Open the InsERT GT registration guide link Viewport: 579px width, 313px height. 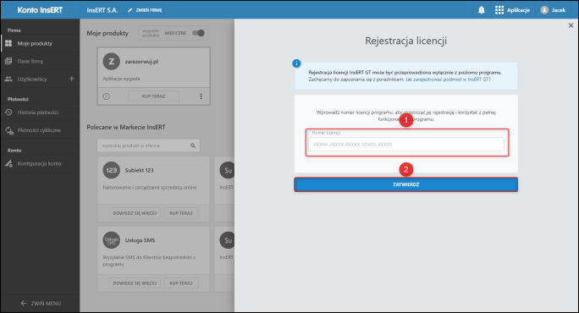(x=448, y=80)
